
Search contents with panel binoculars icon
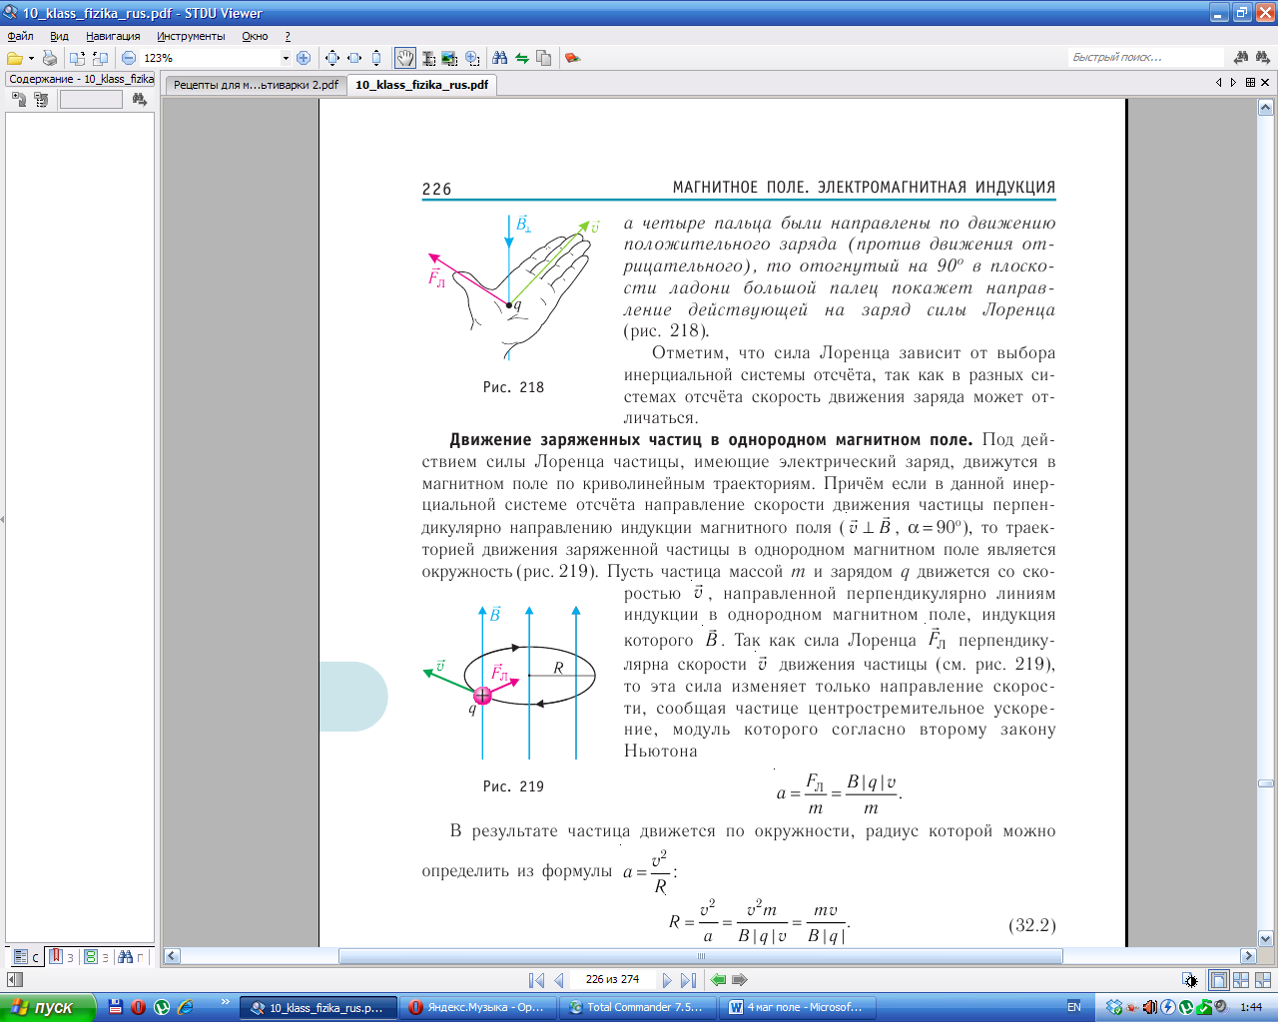coord(139,99)
